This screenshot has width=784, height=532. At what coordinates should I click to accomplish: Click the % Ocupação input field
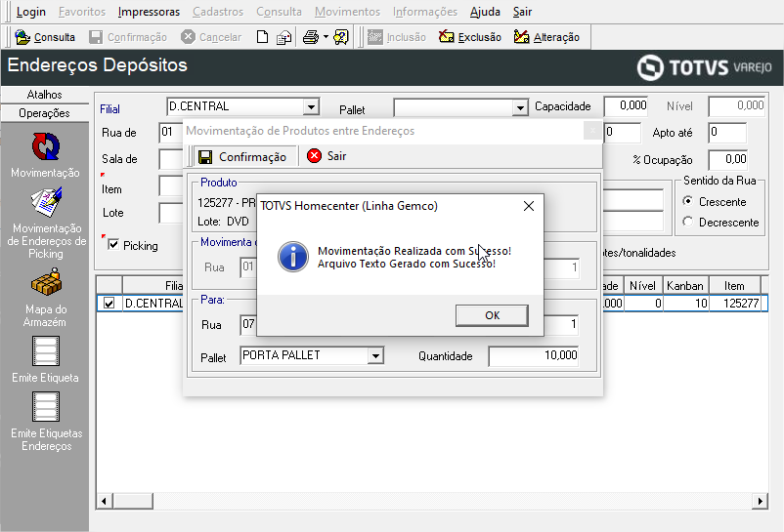coord(728,160)
